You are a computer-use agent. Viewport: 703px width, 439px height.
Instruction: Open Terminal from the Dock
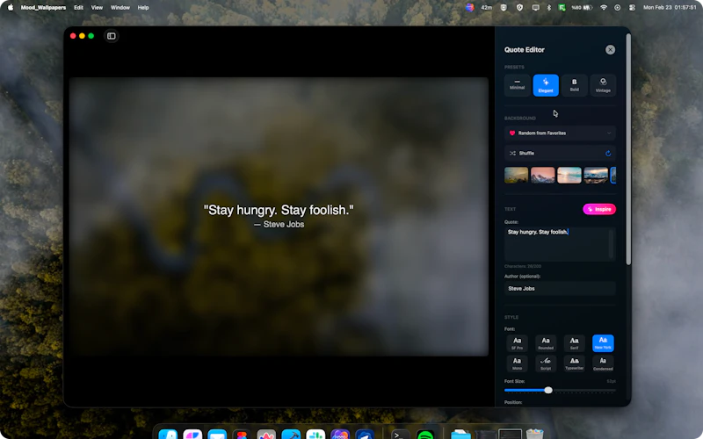[400, 435]
